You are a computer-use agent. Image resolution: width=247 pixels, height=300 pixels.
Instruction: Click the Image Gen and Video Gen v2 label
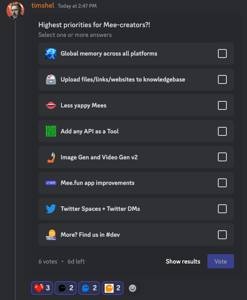coord(99,157)
